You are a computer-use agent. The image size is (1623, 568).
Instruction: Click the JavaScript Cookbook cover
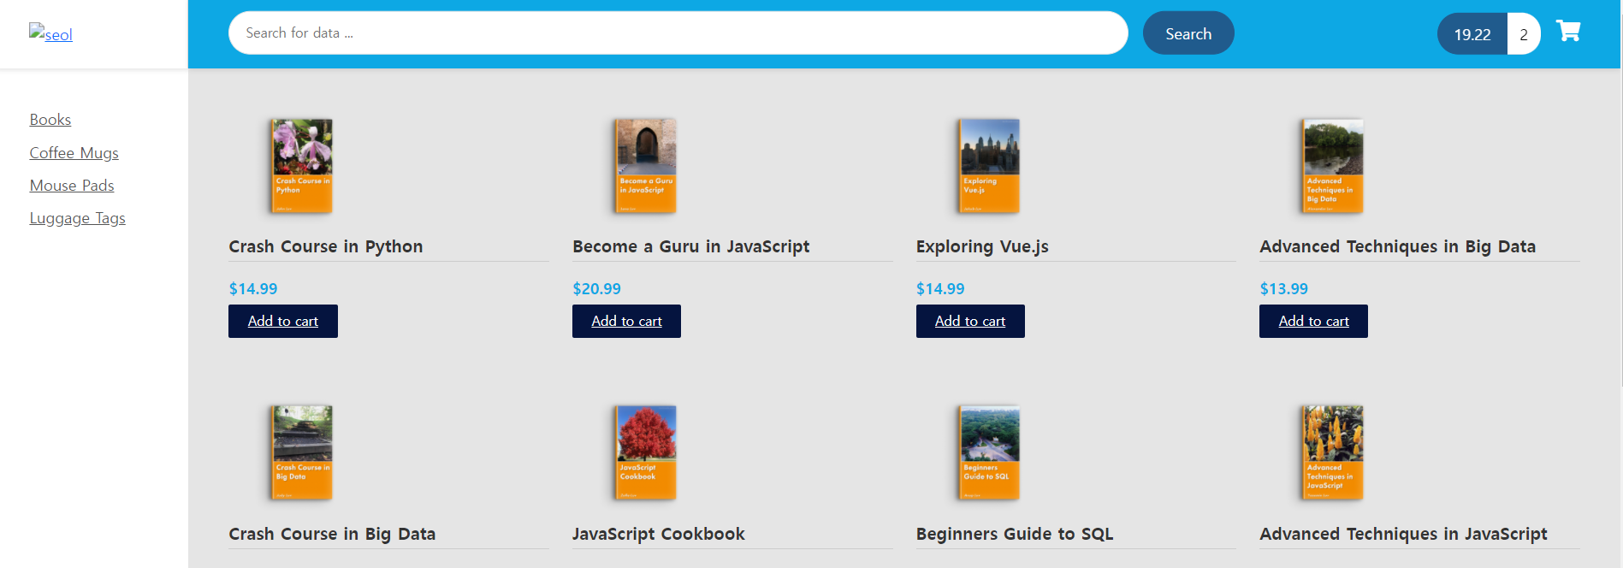point(646,453)
